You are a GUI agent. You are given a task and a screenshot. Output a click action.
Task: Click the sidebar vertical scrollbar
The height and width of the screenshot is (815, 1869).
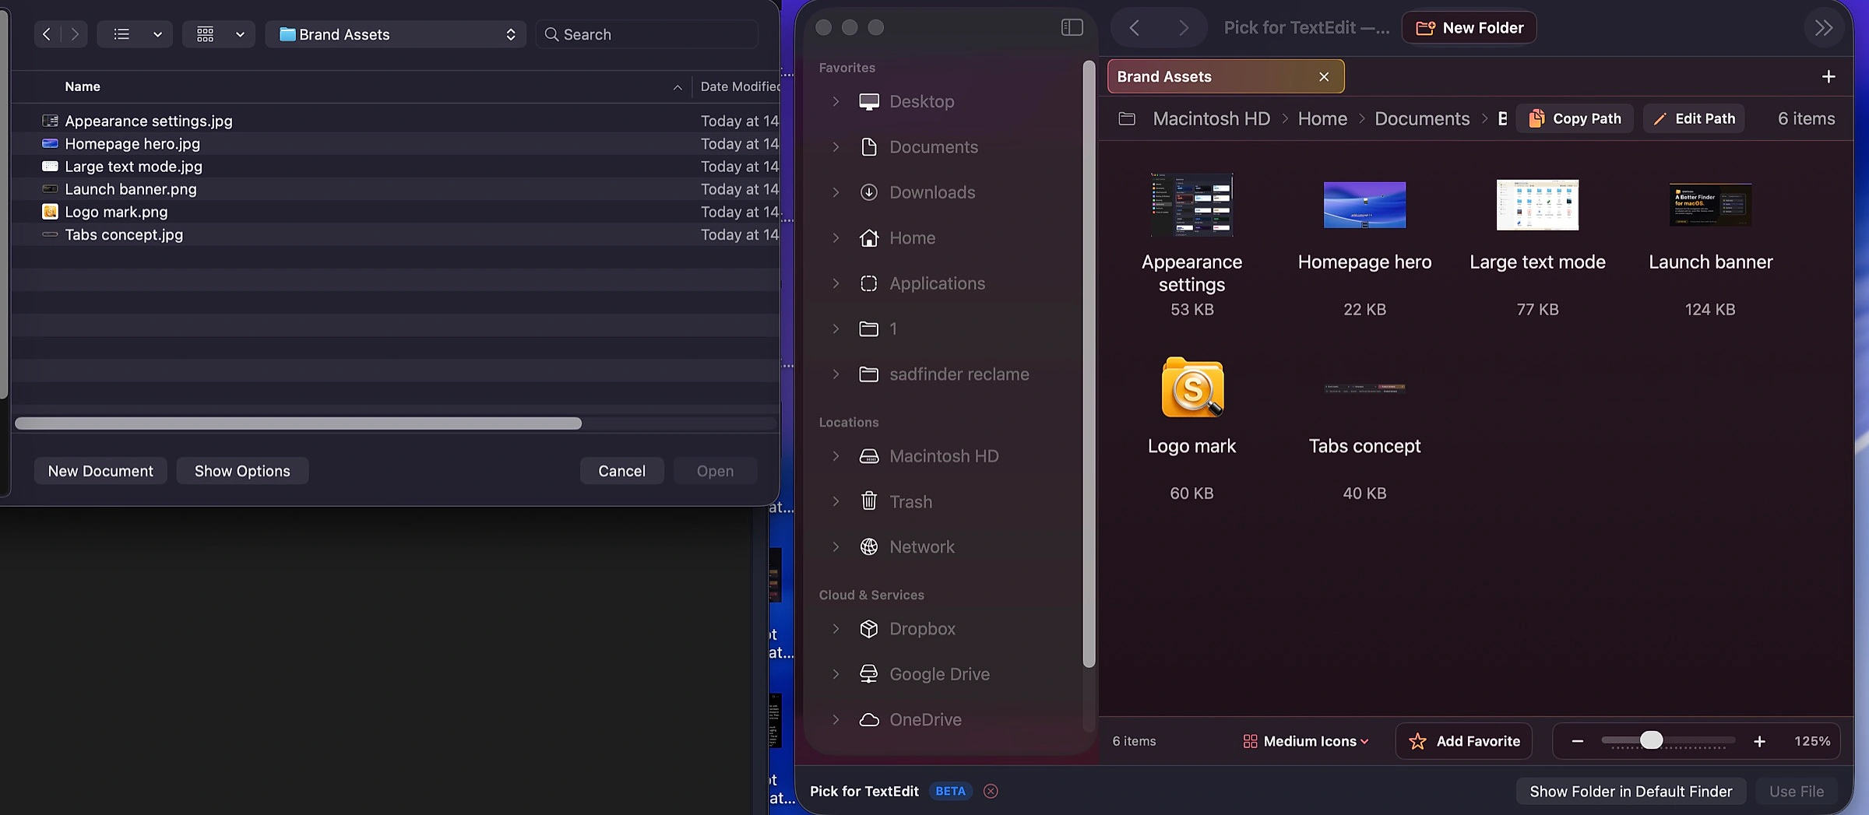coord(1089,364)
